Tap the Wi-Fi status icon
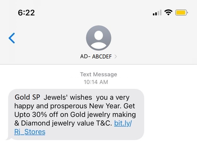 168,13
